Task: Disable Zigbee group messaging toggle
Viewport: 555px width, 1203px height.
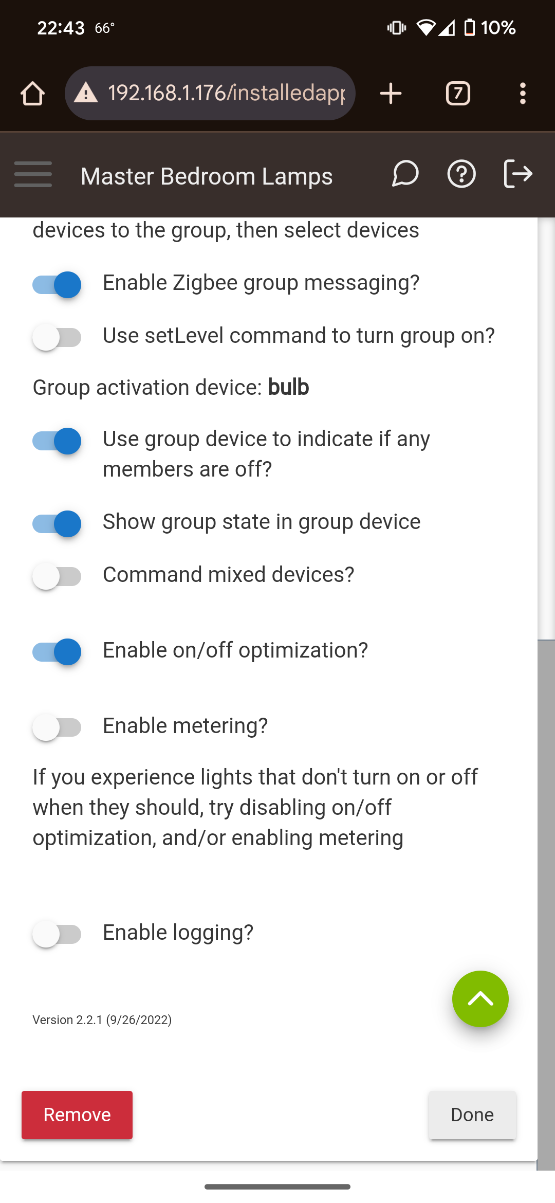Action: [57, 284]
